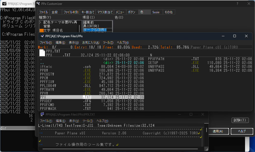Switch to the マウス割当て tab
Image resolution: width=255 pixels, height=152 pixels.
(x=105, y=12)
